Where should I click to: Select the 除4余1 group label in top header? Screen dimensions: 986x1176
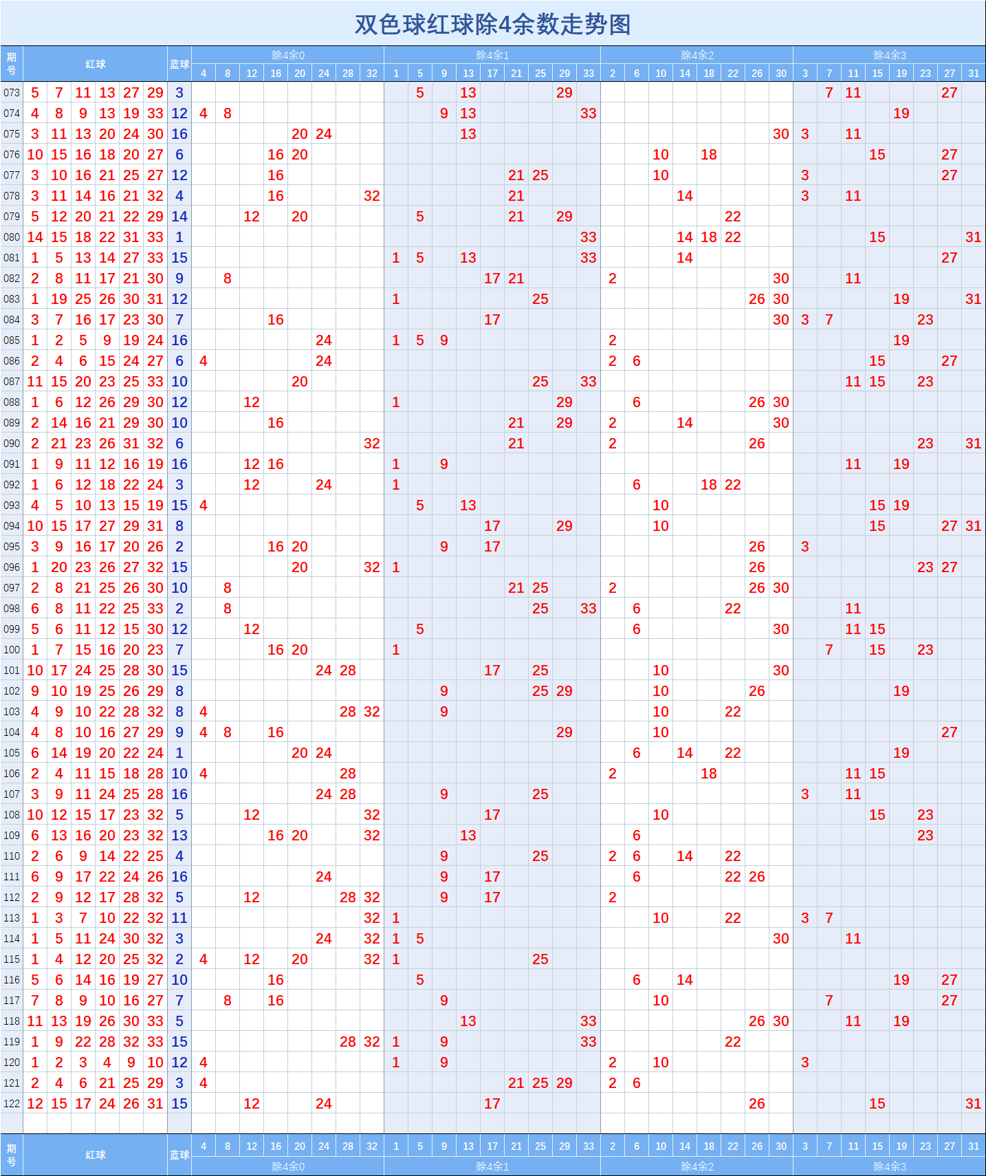coord(492,55)
